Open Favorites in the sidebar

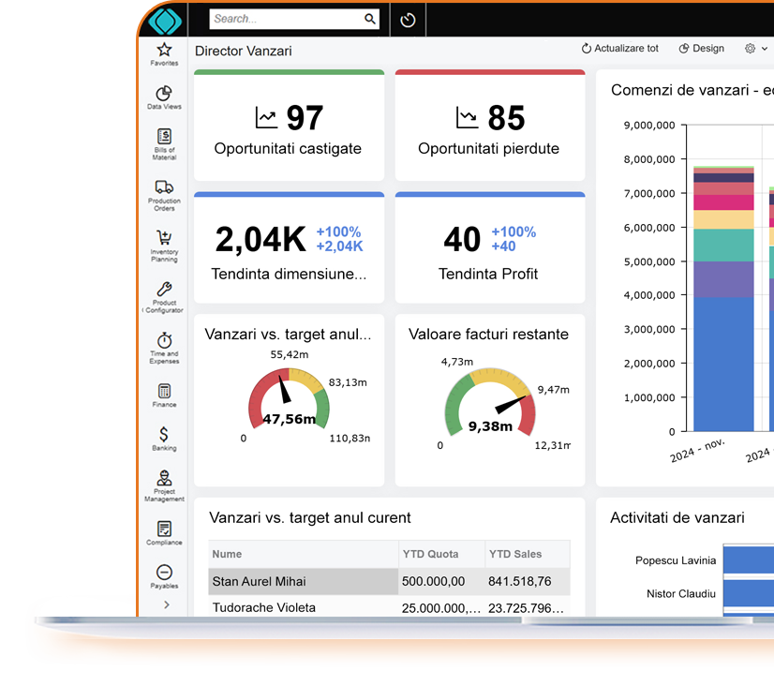pos(164,53)
